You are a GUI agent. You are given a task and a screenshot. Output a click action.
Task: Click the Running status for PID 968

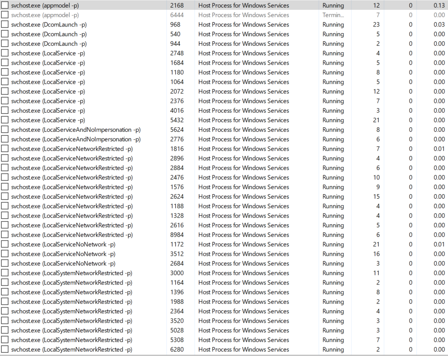[x=333, y=25]
